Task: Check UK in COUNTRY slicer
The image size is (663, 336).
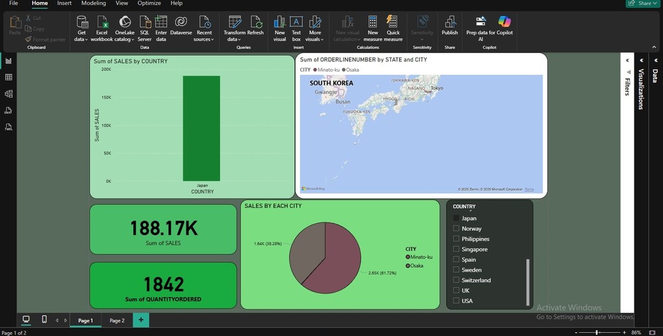Action: (x=456, y=290)
